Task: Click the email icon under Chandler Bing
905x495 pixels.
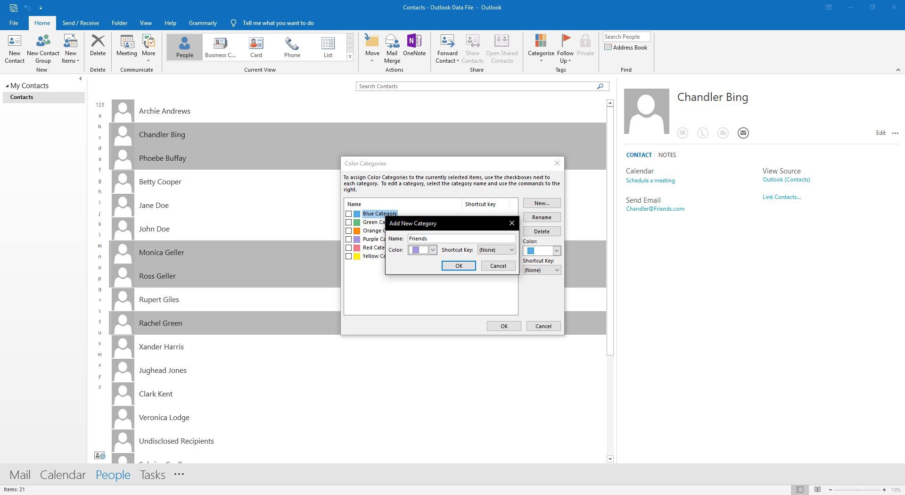Action: click(743, 133)
